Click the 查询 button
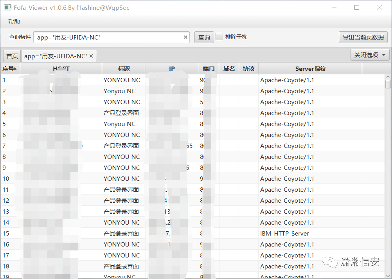Image resolution: width=392 pixels, height=279 pixels. pyautogui.click(x=204, y=37)
